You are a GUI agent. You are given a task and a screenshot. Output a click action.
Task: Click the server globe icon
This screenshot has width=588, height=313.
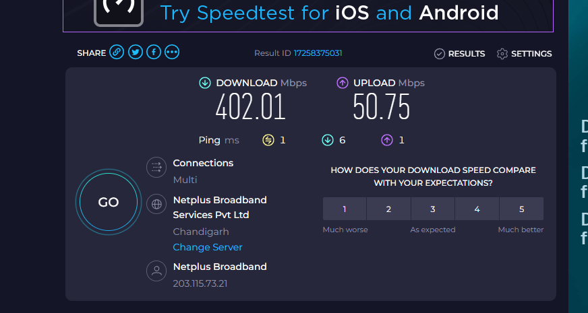tap(156, 204)
